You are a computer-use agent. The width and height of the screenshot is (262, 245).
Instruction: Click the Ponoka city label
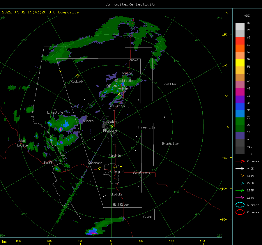[x=133, y=60]
